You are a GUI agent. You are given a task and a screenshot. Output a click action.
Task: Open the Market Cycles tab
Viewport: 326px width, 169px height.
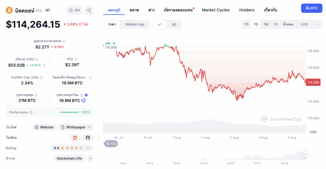point(216,10)
